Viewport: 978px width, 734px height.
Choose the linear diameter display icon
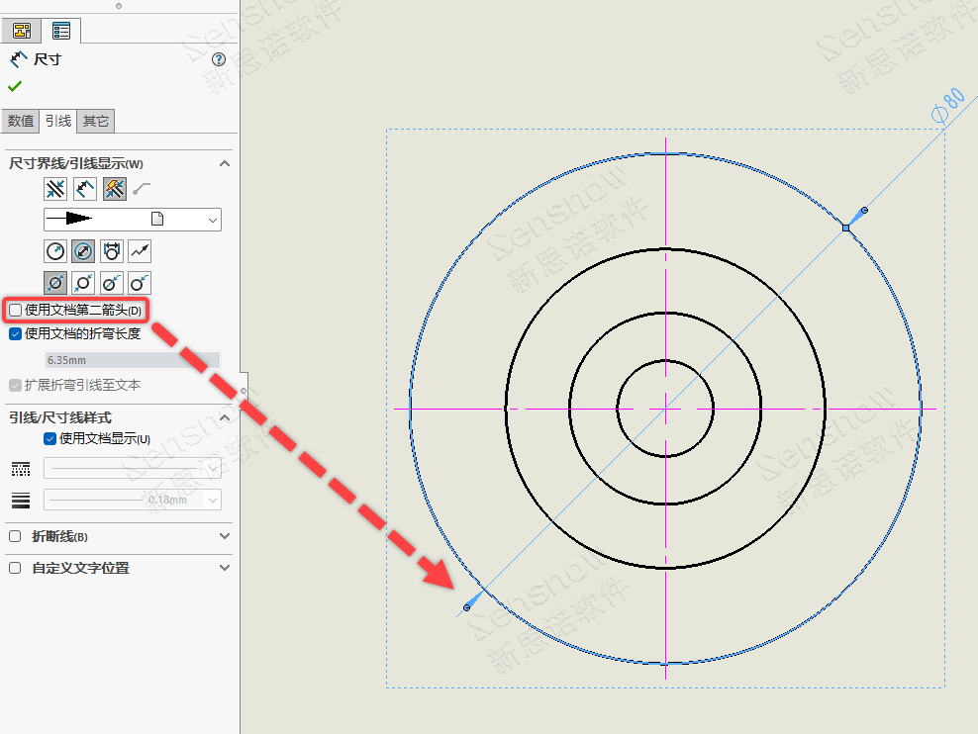coord(112,251)
